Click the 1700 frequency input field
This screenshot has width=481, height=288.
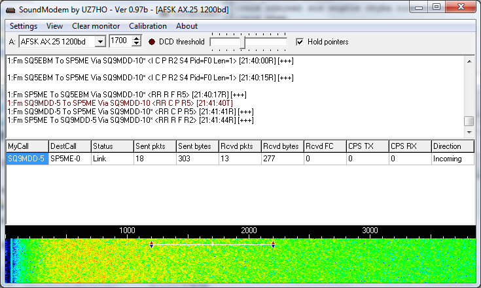(120, 42)
